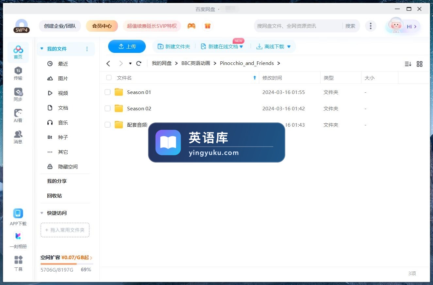Image resolution: width=433 pixels, height=285 pixels.
Task: Click the 上传 upload button
Action: pyautogui.click(x=127, y=46)
